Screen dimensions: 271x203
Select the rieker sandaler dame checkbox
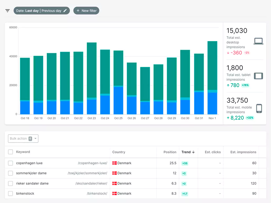point(11,183)
